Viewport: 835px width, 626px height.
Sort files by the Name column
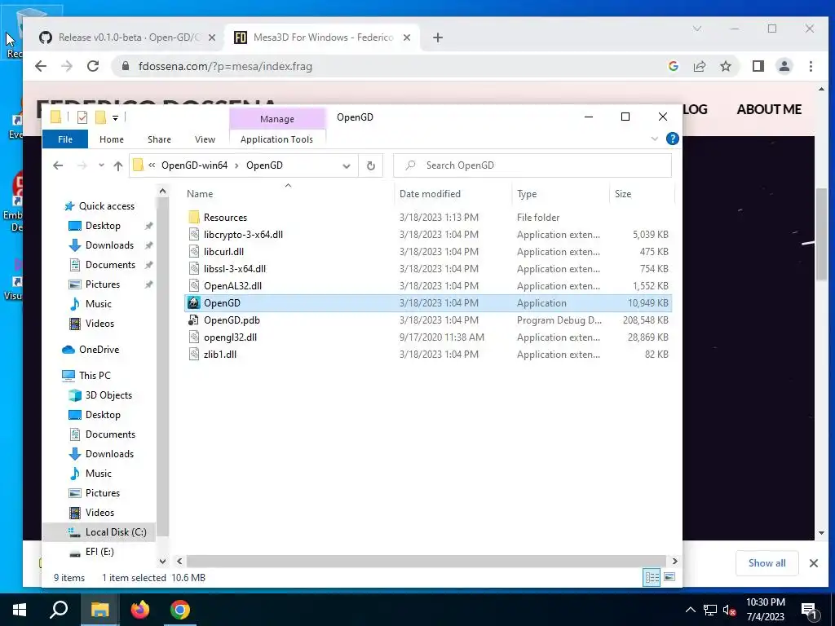click(200, 194)
